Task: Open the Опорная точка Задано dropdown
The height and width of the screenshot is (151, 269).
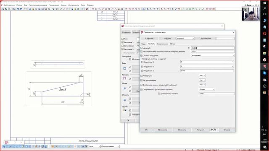Action: [x=207, y=89]
